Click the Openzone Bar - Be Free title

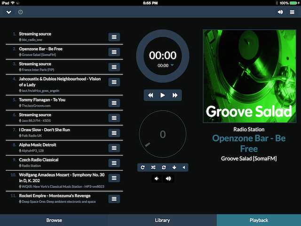(x=249, y=143)
